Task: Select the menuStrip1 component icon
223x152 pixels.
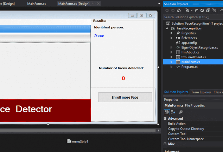Action: 69,141
